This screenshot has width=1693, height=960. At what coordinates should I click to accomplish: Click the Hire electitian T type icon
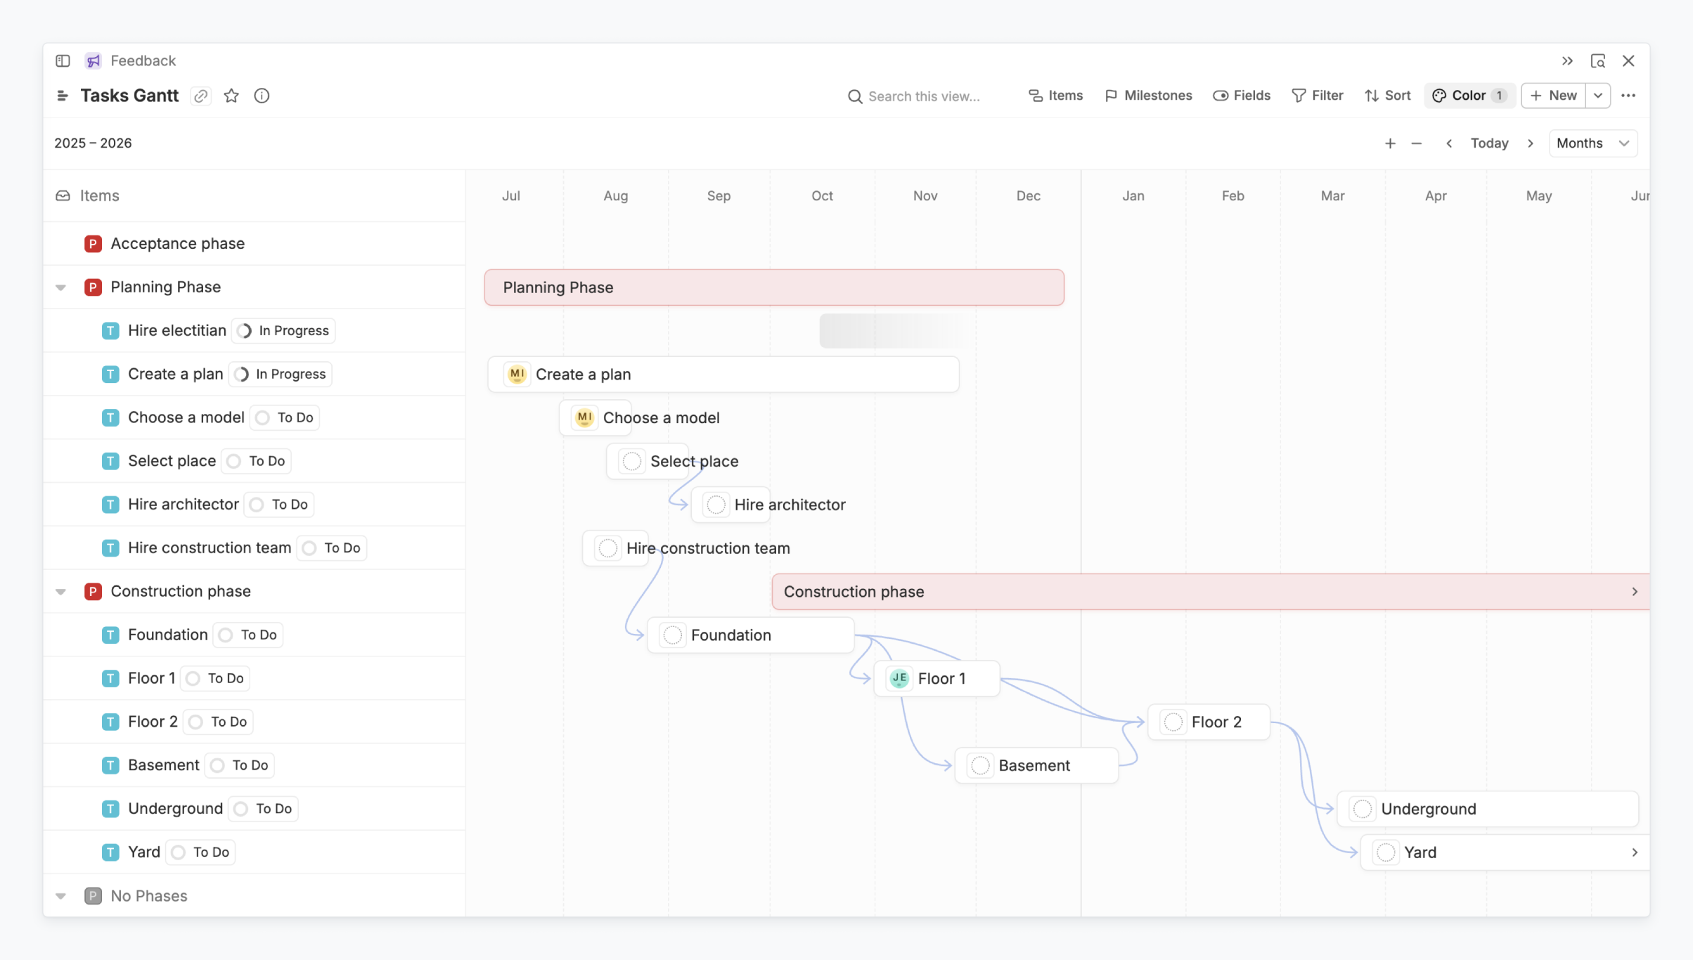point(110,330)
